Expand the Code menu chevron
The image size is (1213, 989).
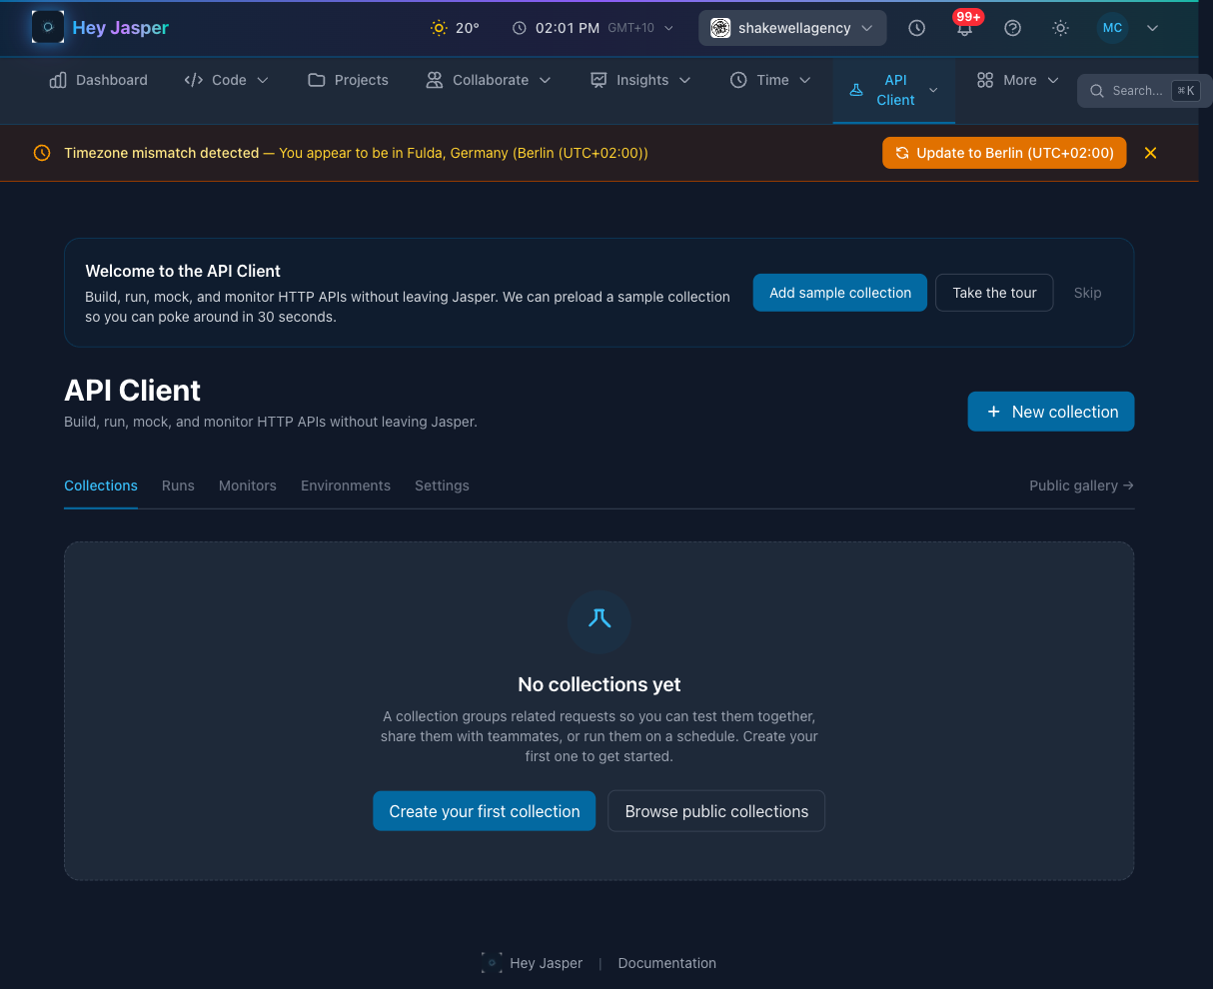coord(263,80)
